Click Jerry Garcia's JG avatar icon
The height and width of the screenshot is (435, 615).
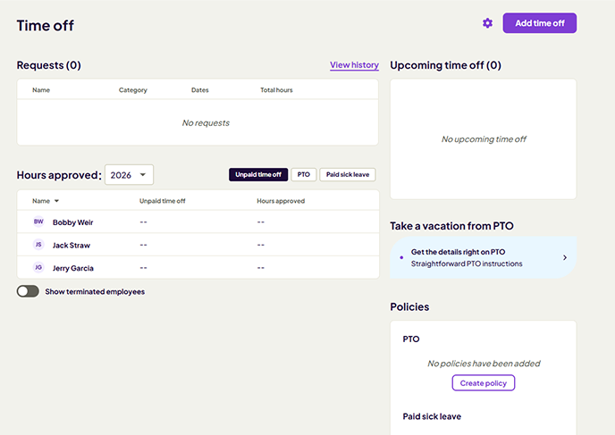(38, 268)
